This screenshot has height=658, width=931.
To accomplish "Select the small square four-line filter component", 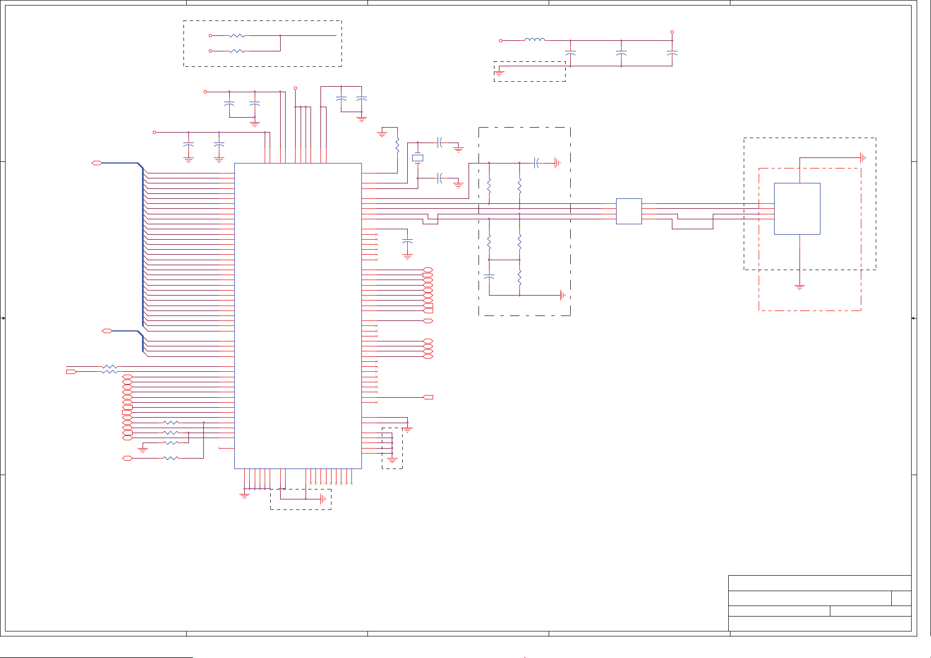I will coord(629,211).
